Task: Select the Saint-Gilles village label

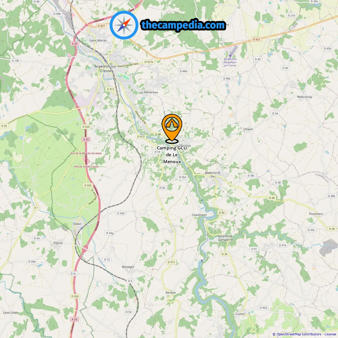Action: (11, 313)
